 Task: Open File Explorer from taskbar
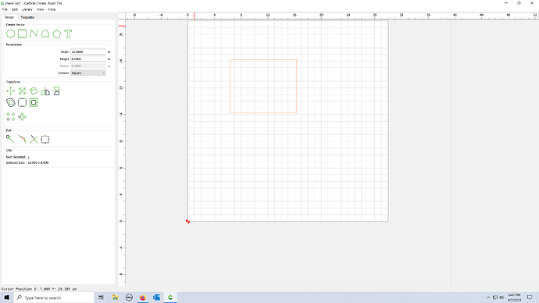tap(115, 298)
